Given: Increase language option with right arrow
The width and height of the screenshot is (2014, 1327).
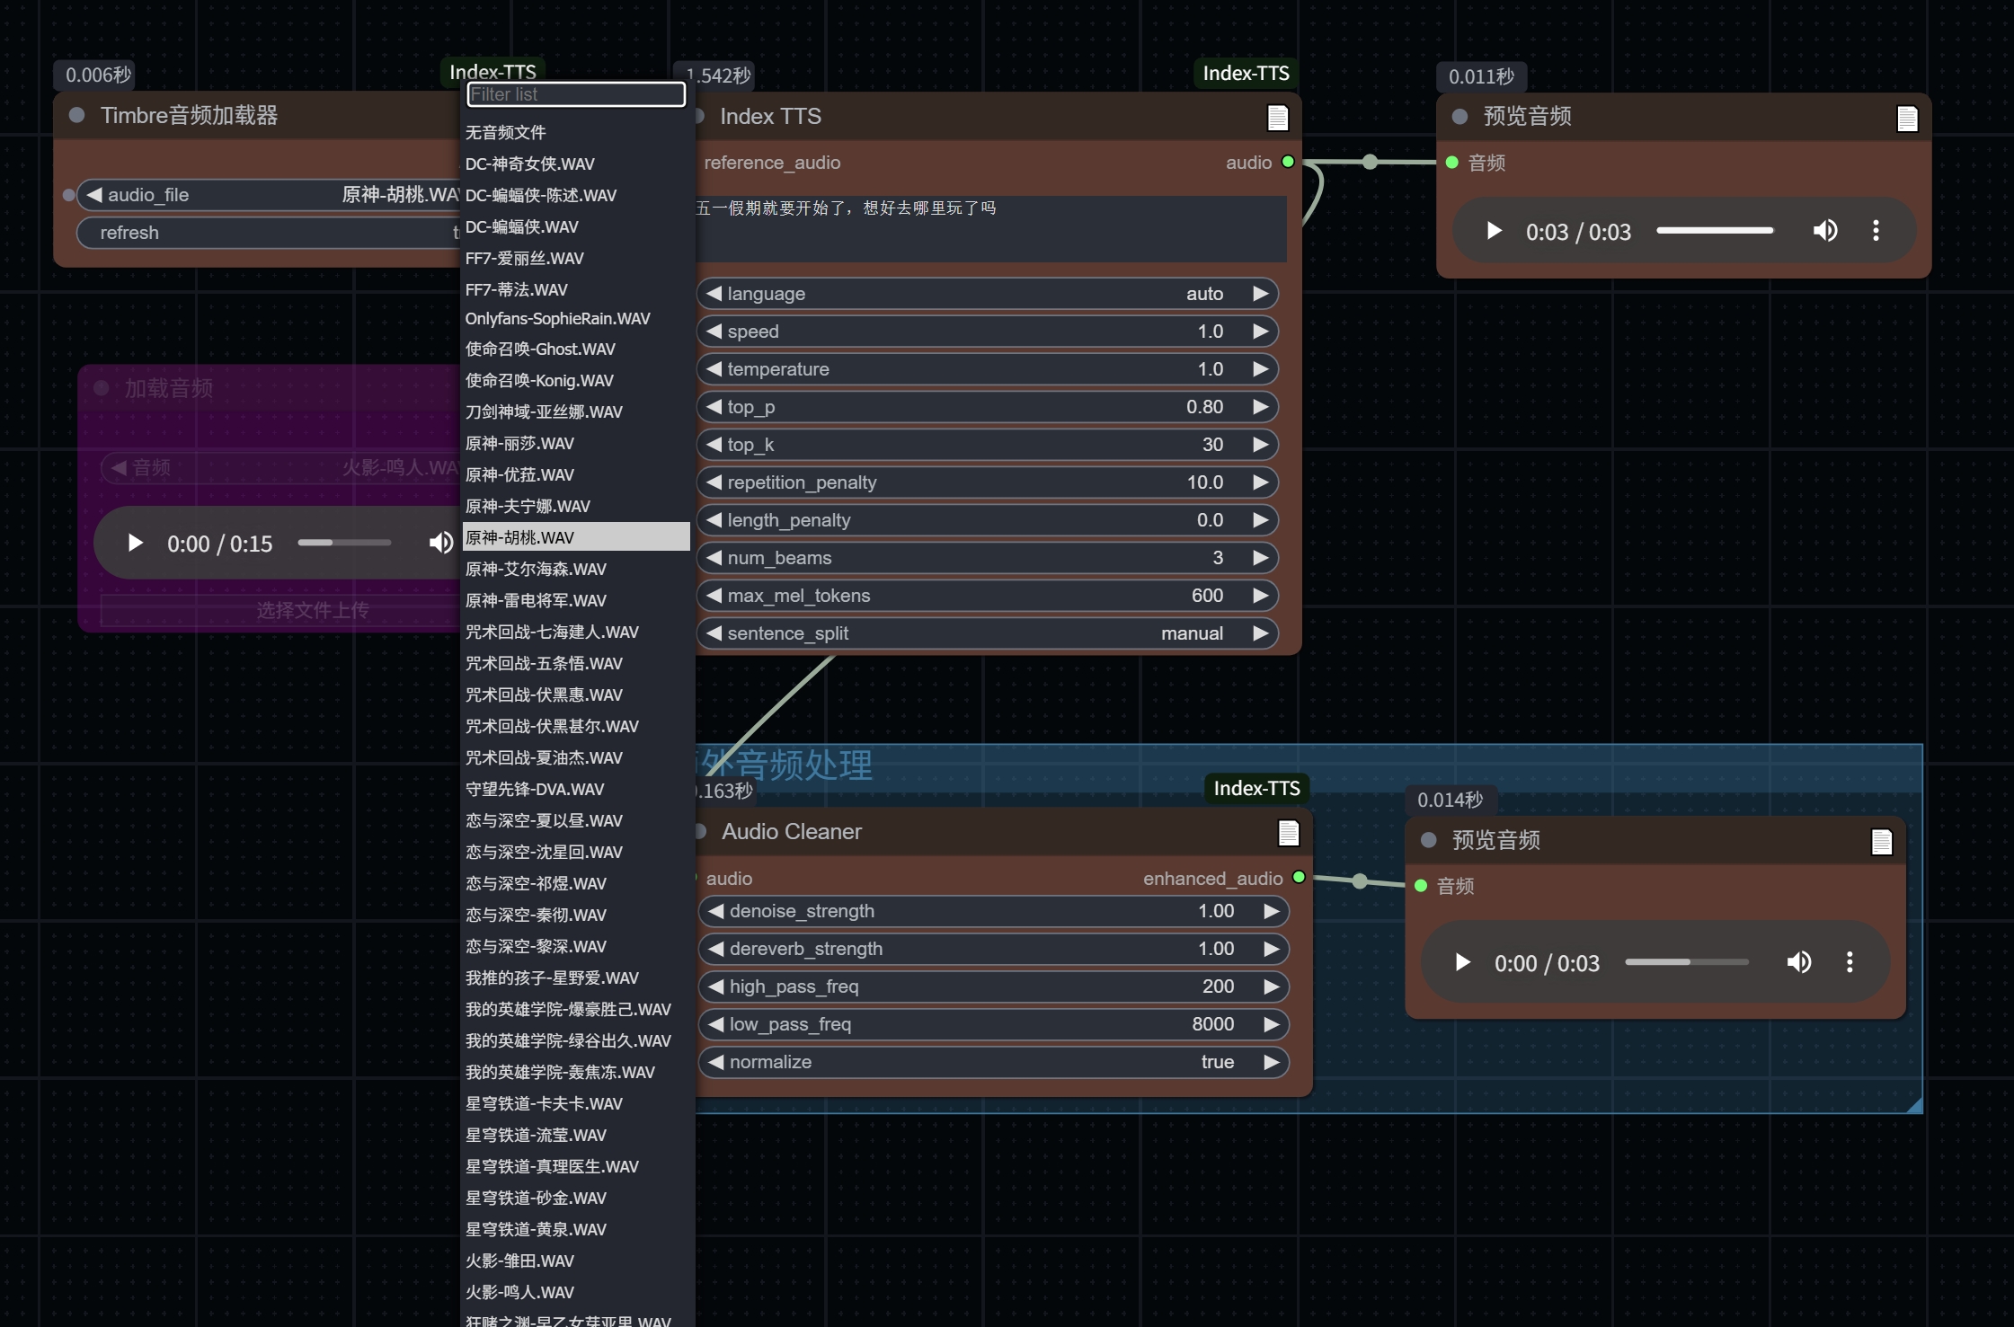Looking at the screenshot, I should pos(1261,294).
